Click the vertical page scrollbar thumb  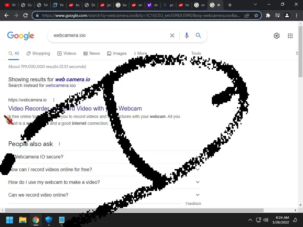pyautogui.click(x=300, y=51)
